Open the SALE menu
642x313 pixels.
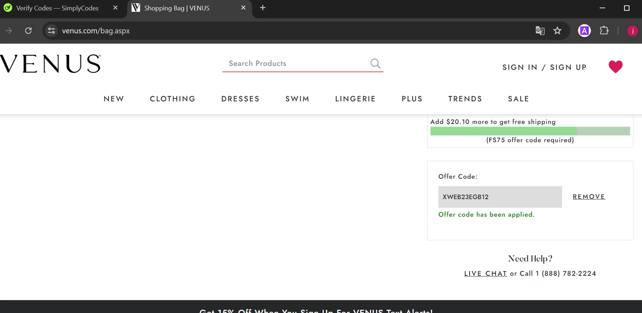519,99
